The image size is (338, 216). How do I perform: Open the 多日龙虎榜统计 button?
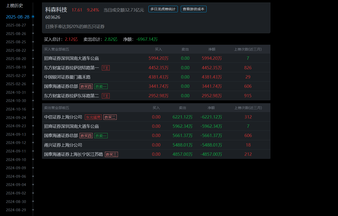coord(163,9)
